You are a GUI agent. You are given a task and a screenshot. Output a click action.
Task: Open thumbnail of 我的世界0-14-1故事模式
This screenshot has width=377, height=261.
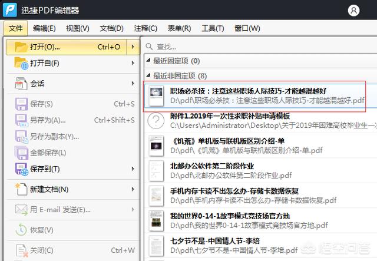tap(156, 221)
